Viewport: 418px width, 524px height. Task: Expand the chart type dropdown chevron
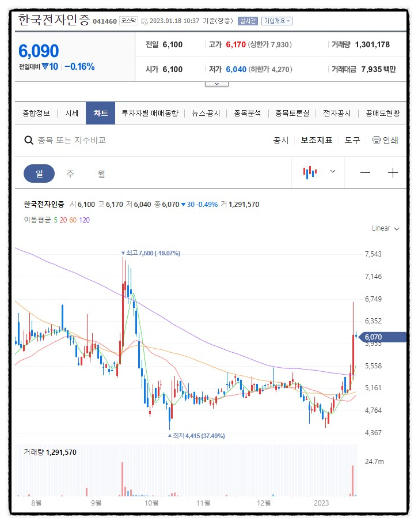[x=333, y=171]
